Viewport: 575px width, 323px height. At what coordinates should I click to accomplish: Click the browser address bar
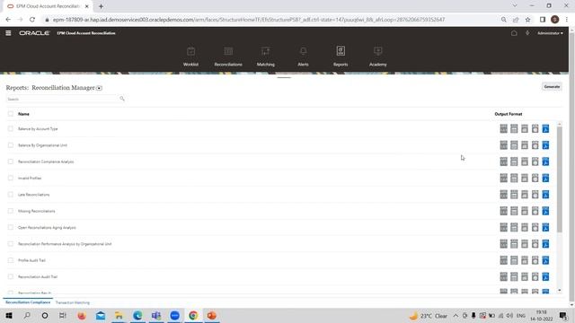pos(271,20)
